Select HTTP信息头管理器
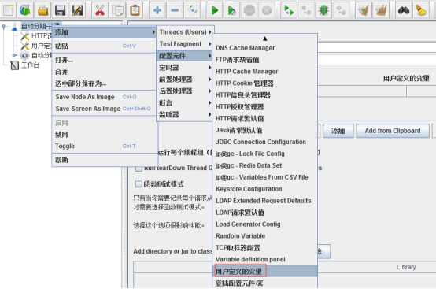The image size is (436, 289). click(265, 95)
